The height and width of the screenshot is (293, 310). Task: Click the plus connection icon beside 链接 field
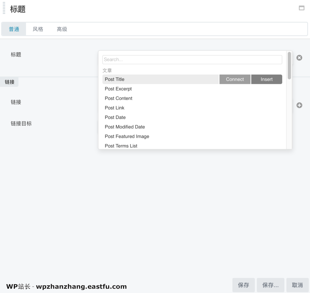(299, 105)
